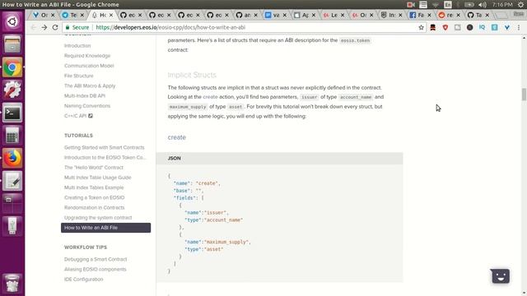Viewport: 527px width, 296px height.
Task: Switch to the Telegram 'Te' tab
Action: (x=73, y=15)
